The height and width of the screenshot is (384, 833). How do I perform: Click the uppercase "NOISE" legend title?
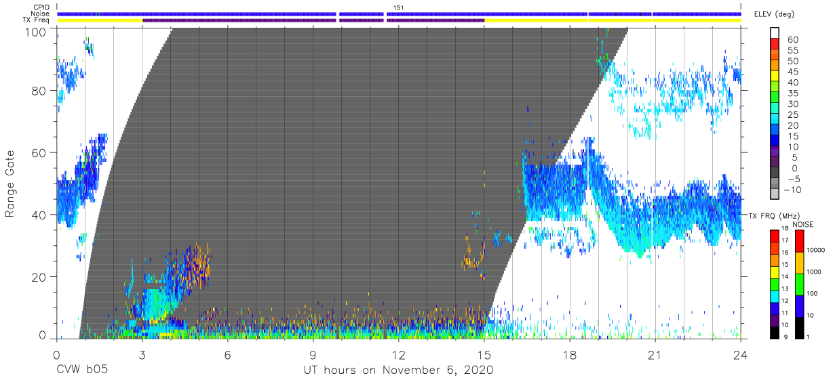803,224
